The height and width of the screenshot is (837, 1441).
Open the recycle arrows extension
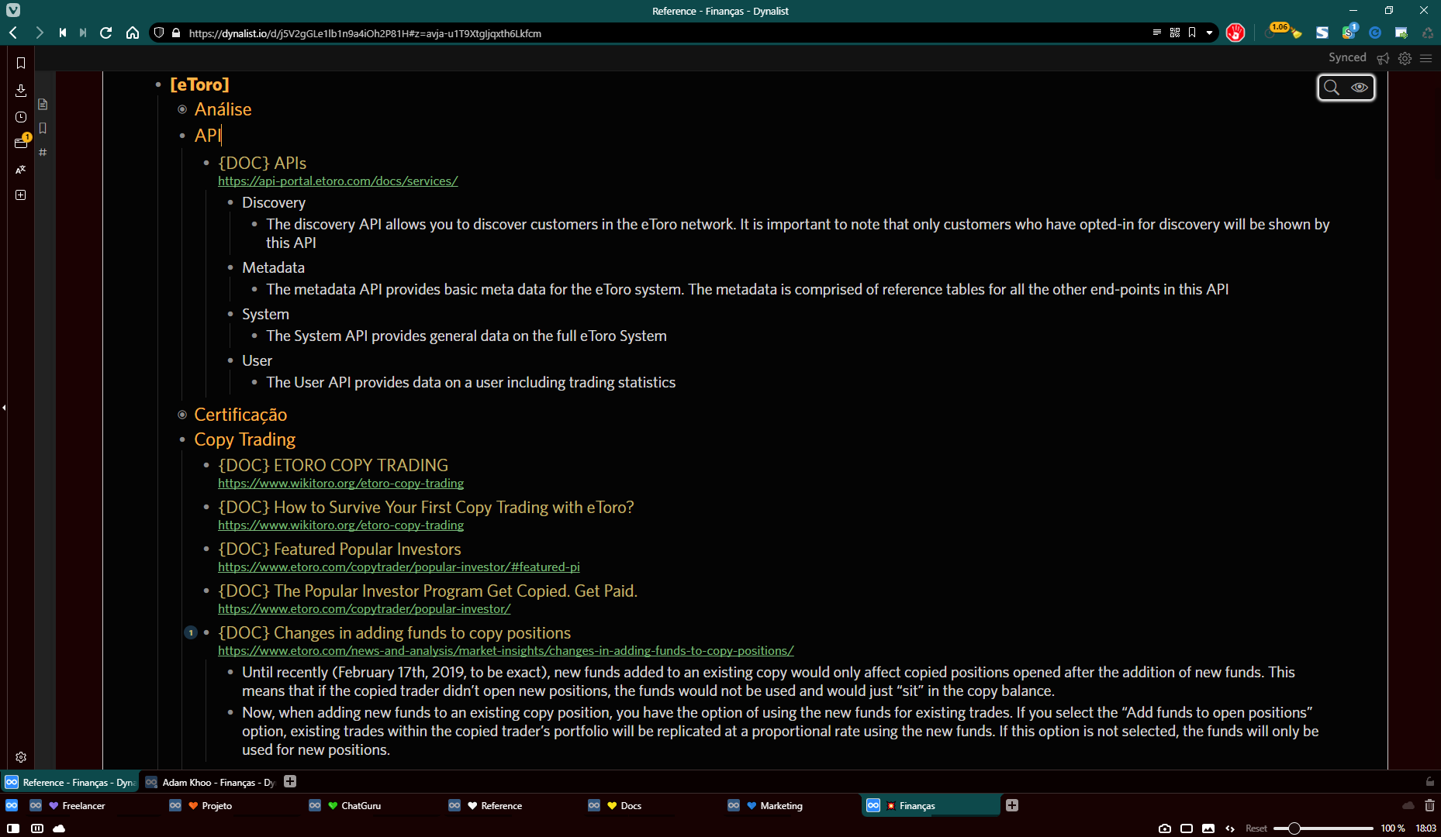[1428, 33]
